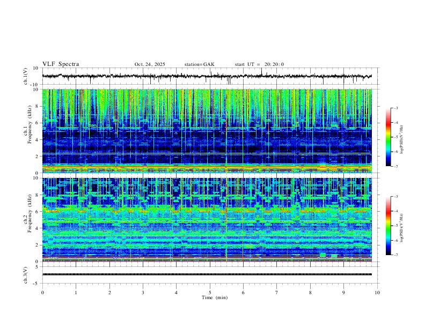The image size is (425, 328).
Task: Click time axis tick label "1"
Action: [x=76, y=293]
